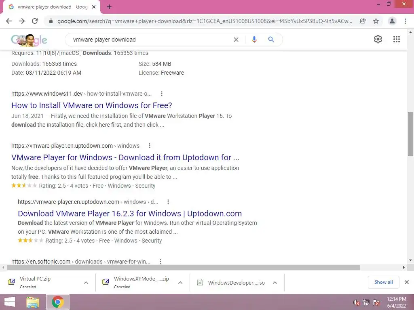Screen dimensions: 414x310
Task: Click the muted speaker tray icon
Action: click(356, 302)
